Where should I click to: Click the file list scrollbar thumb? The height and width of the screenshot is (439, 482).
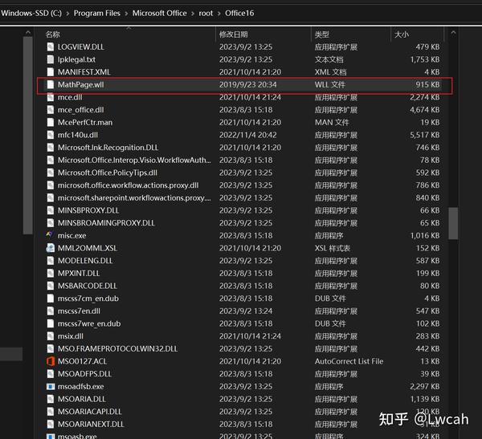click(x=453, y=223)
